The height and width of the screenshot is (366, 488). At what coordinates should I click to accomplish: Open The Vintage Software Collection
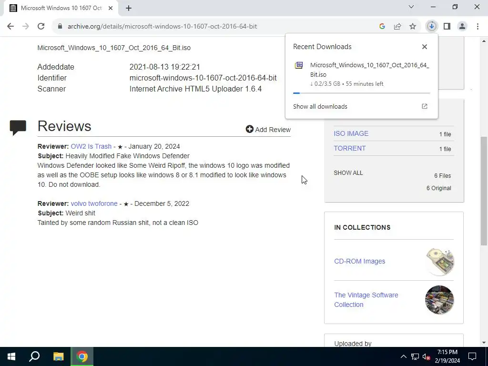click(x=366, y=300)
